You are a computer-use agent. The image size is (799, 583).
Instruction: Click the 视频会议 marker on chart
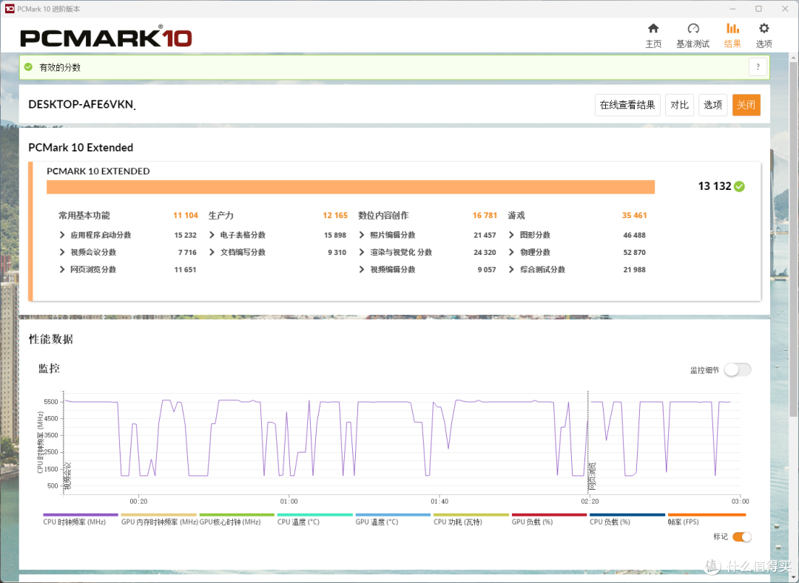(x=68, y=476)
